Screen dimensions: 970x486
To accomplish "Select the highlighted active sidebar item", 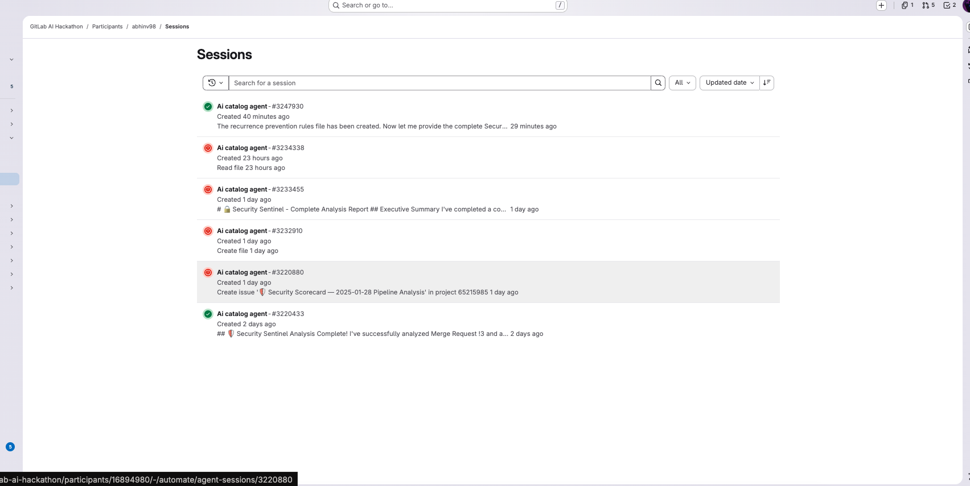I will click(x=10, y=179).
